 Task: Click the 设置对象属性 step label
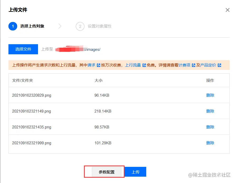[x=100, y=26]
